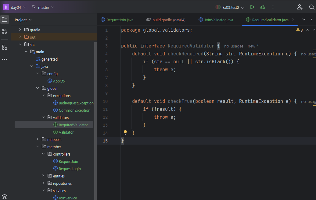The width and height of the screenshot is (316, 200).
Task: Click the RequiredValidator interface name in code
Action: tap(191, 46)
